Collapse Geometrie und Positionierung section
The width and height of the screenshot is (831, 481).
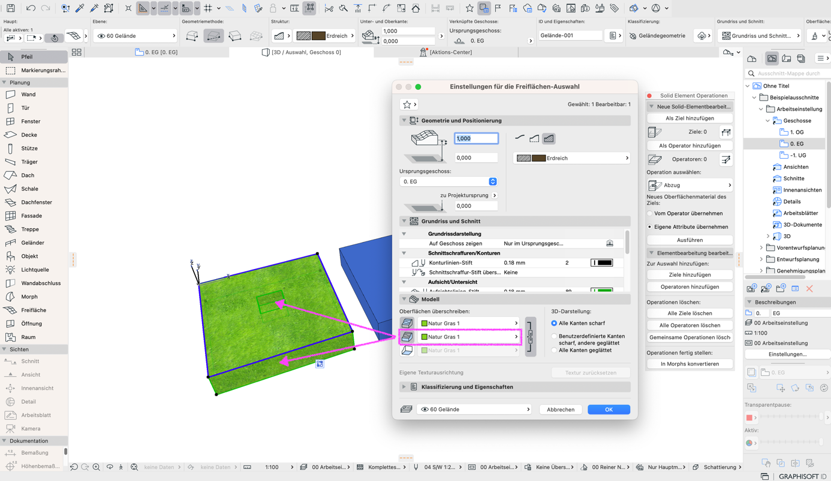(x=404, y=120)
